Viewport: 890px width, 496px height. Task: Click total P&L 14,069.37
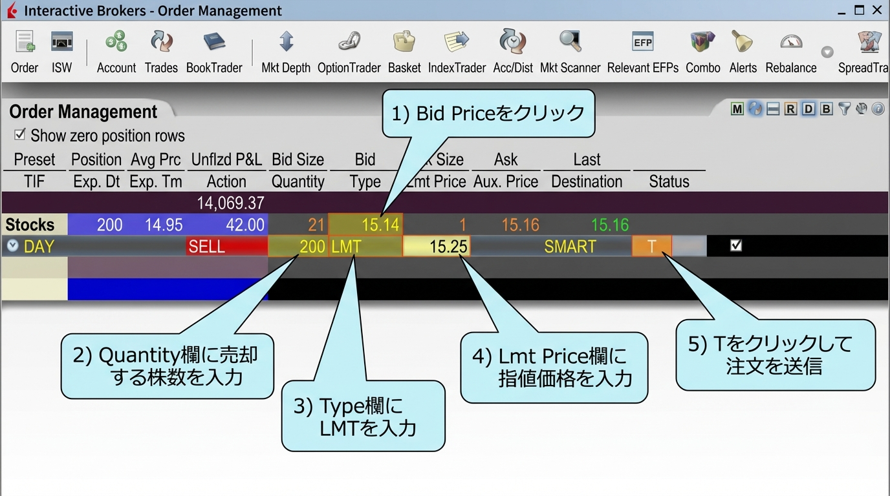point(230,203)
